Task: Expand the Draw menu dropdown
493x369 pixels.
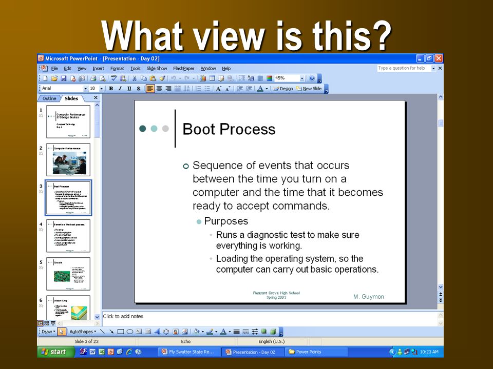Action: point(48,332)
